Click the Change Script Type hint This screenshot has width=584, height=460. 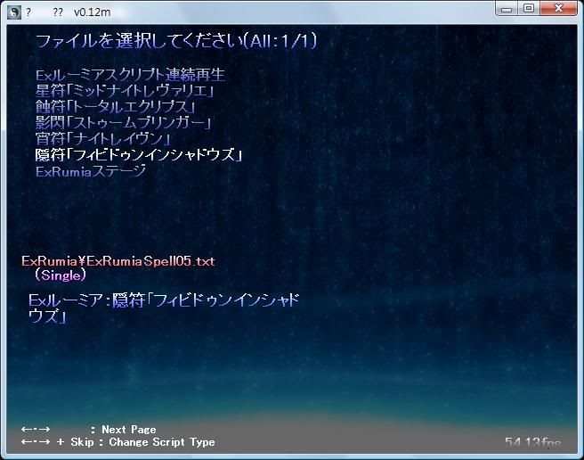(x=162, y=442)
